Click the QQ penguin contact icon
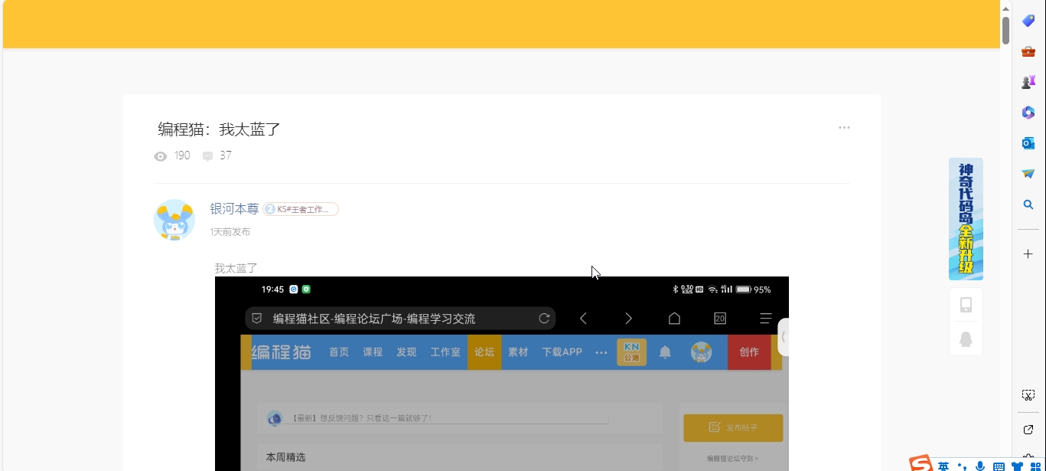Viewport: 1046px width, 471px height. [966, 339]
